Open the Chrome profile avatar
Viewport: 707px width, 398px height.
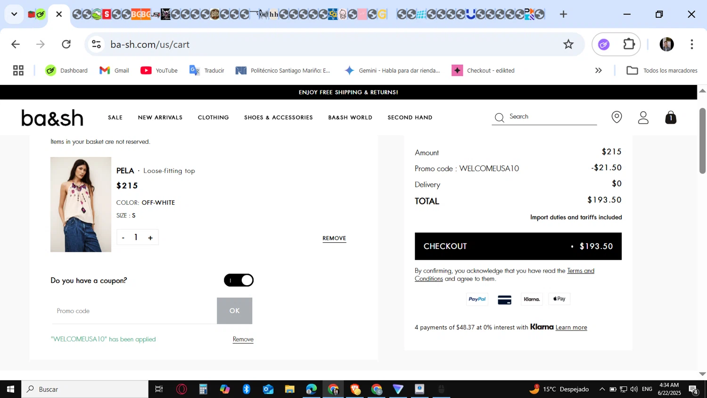coord(666,44)
